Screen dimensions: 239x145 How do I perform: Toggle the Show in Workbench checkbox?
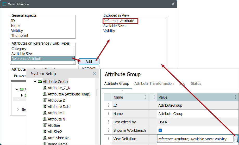(x=160, y=130)
